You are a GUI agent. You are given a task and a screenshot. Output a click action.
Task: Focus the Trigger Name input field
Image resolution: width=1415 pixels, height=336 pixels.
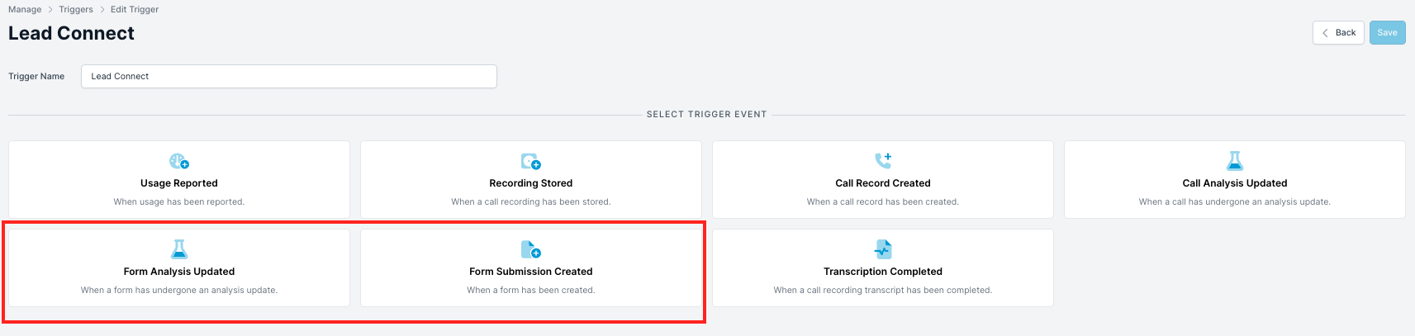(x=289, y=76)
